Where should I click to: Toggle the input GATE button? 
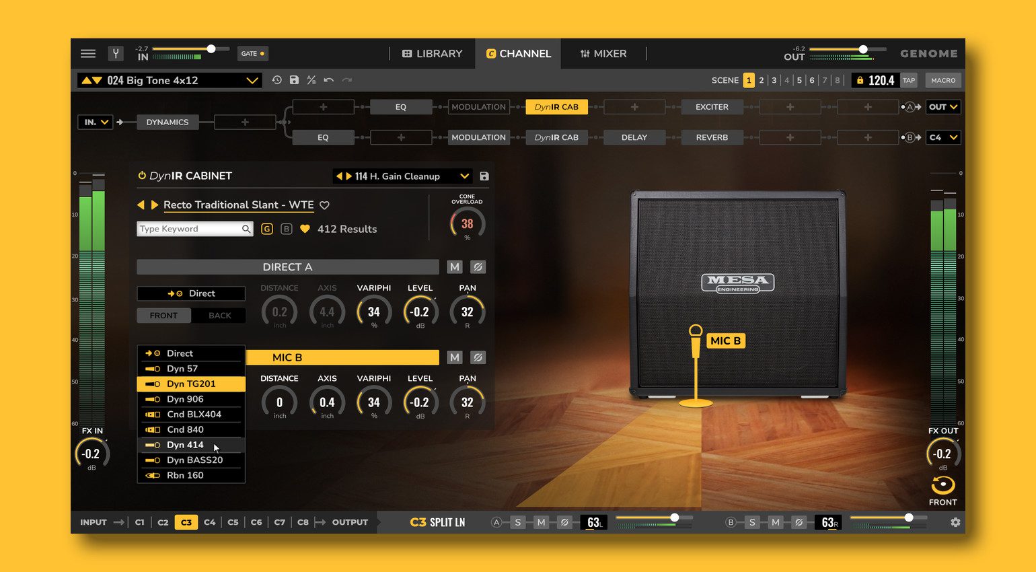(253, 53)
